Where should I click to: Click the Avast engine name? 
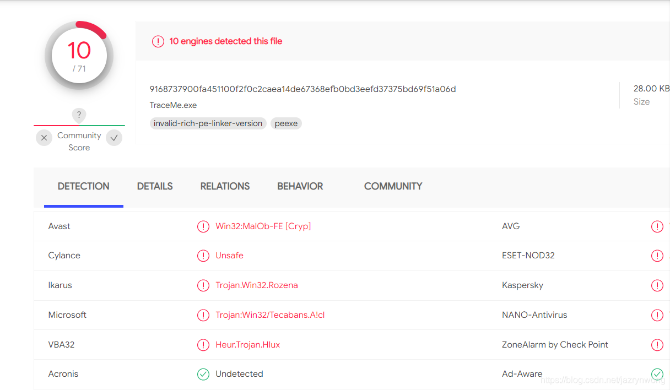(59, 226)
